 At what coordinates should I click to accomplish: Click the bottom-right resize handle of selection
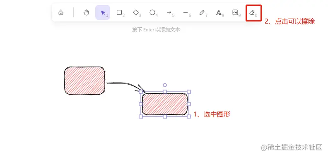coord(189,117)
